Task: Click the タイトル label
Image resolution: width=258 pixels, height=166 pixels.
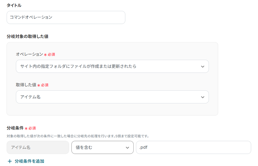Action: click(x=14, y=5)
